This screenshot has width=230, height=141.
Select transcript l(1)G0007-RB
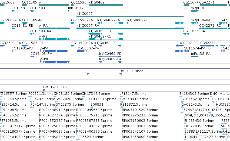(x=156, y=23)
